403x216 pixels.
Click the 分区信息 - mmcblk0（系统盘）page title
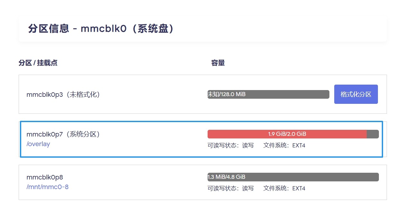101,29
